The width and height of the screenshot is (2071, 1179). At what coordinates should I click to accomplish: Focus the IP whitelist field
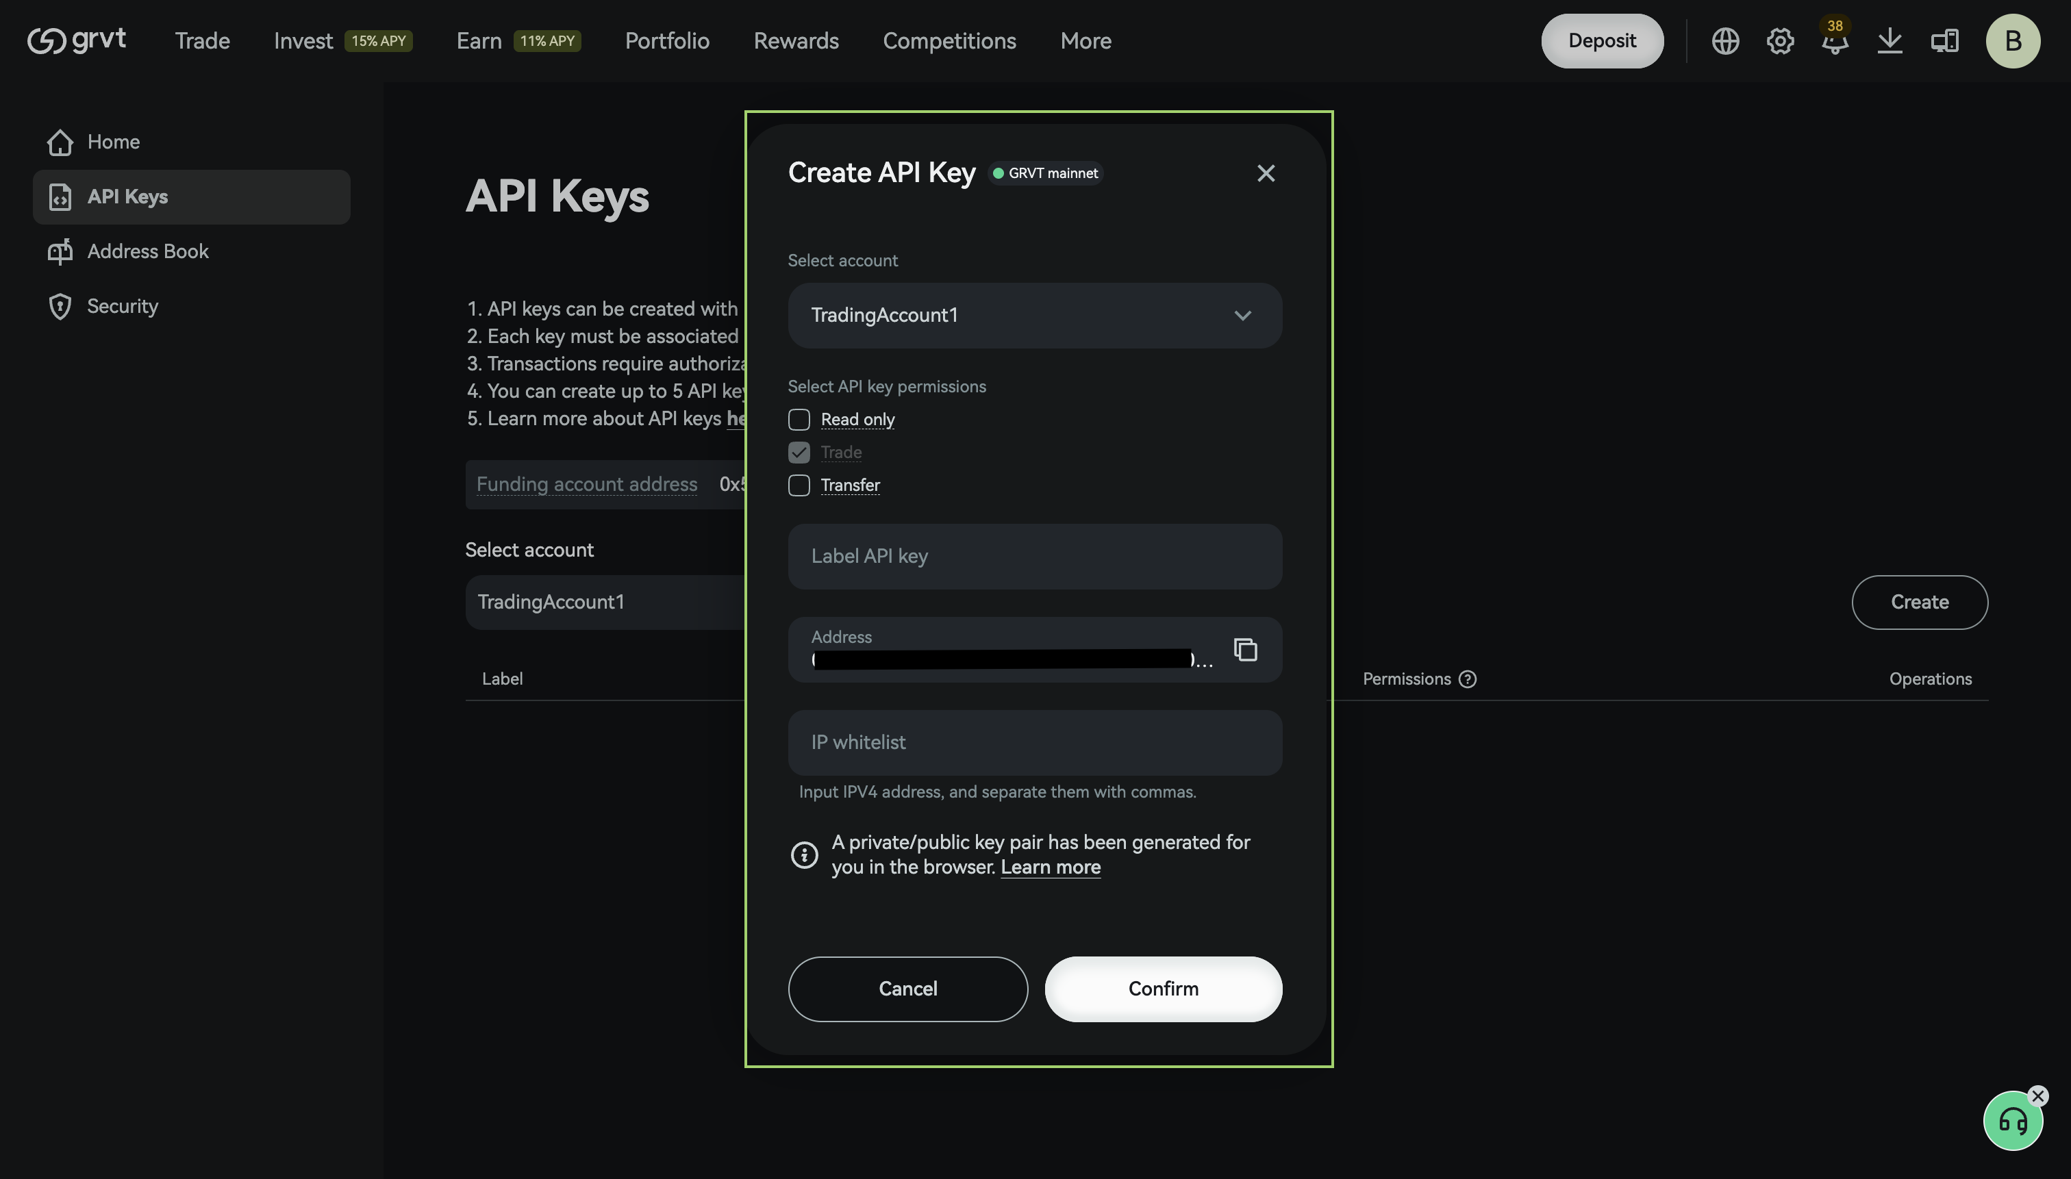click(1034, 743)
